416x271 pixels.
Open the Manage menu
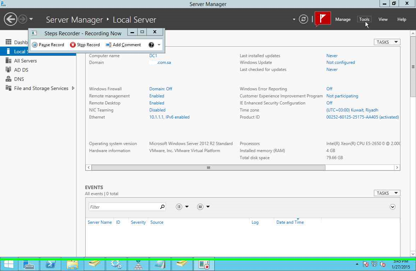click(x=342, y=19)
